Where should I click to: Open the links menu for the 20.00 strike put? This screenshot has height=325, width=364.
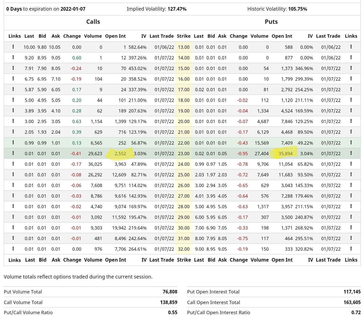click(x=351, y=121)
